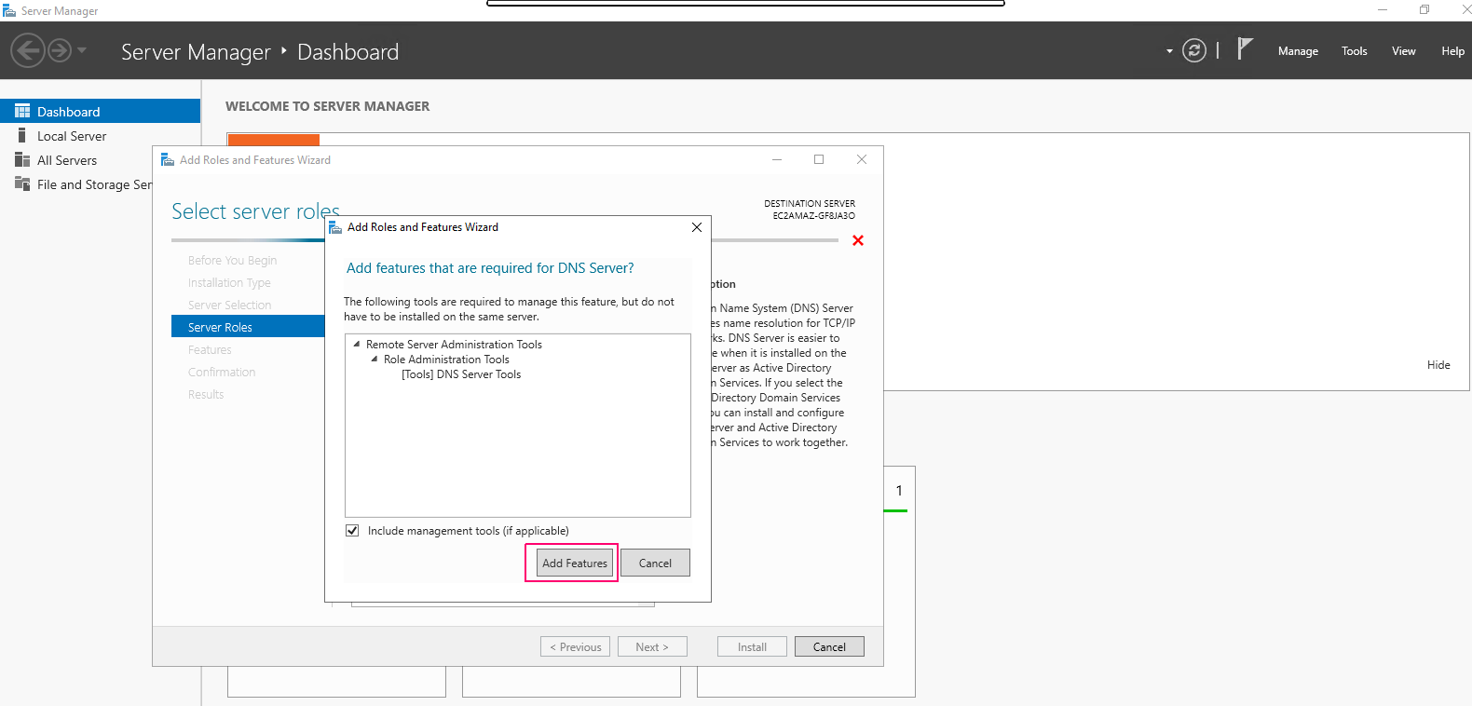Viewport: 1472px width, 706px height.
Task: Click the Results wizard step
Action: tap(206, 394)
